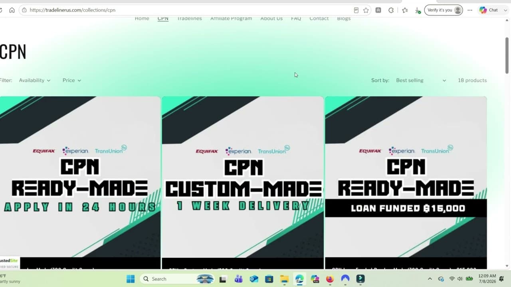Click TrustedSite certified secure badge
The height and width of the screenshot is (287, 511).
point(10,263)
